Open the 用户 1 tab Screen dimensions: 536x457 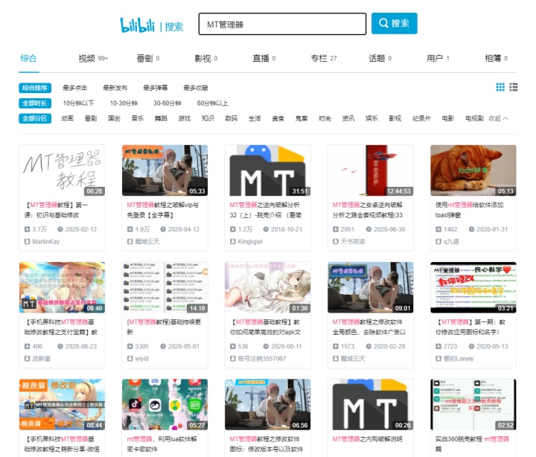click(438, 59)
